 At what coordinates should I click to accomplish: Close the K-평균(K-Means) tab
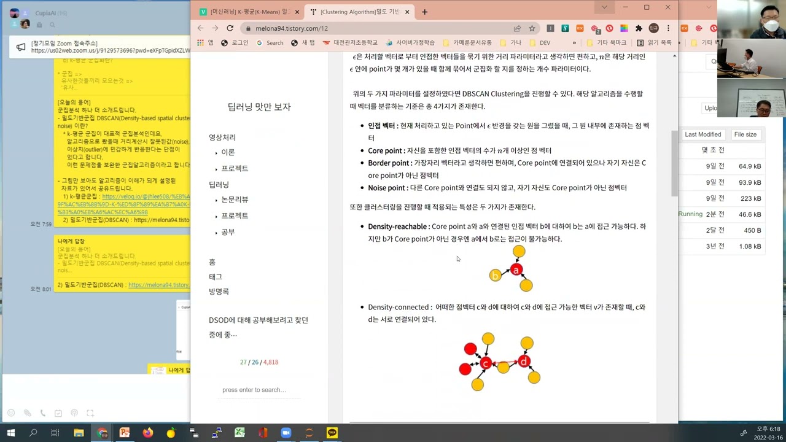click(298, 12)
